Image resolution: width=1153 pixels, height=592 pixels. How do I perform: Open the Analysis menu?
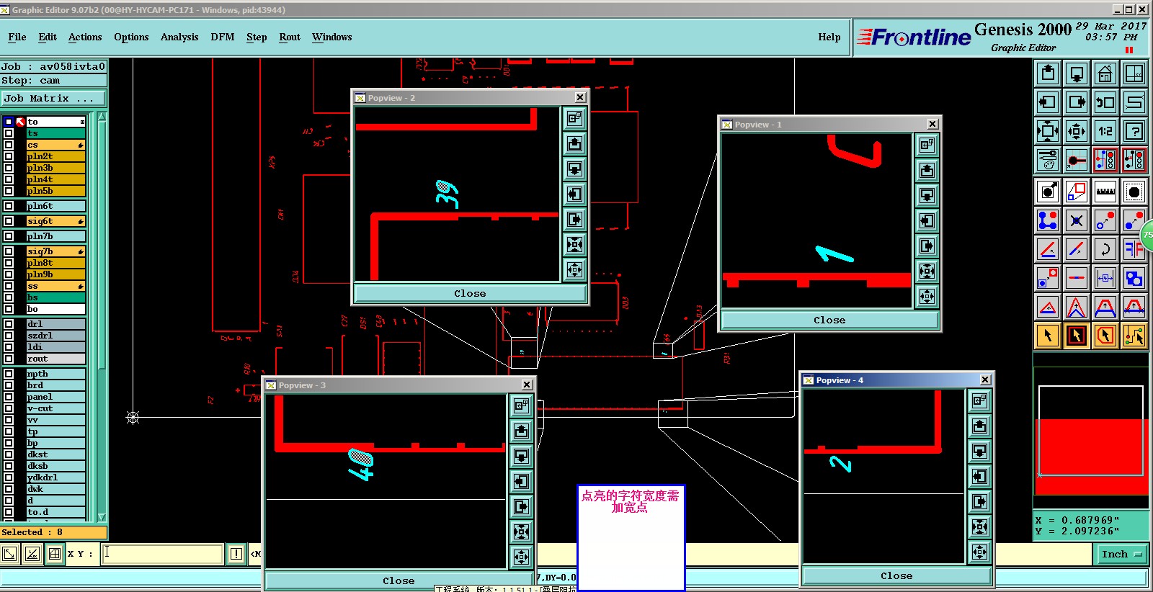coord(179,37)
